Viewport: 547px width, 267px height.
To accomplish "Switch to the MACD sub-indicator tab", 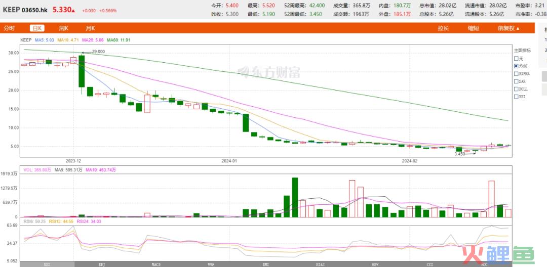I will (156, 264).
